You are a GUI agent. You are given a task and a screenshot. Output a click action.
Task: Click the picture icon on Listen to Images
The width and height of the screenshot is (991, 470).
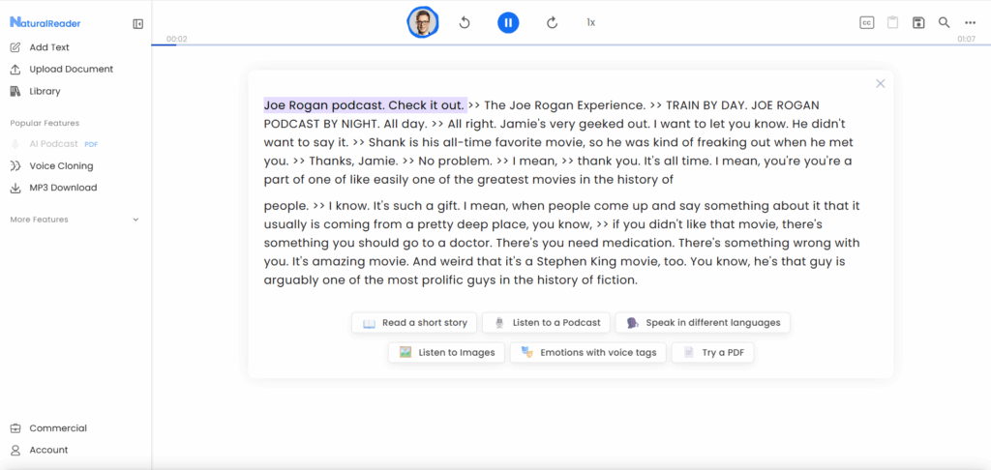(405, 352)
